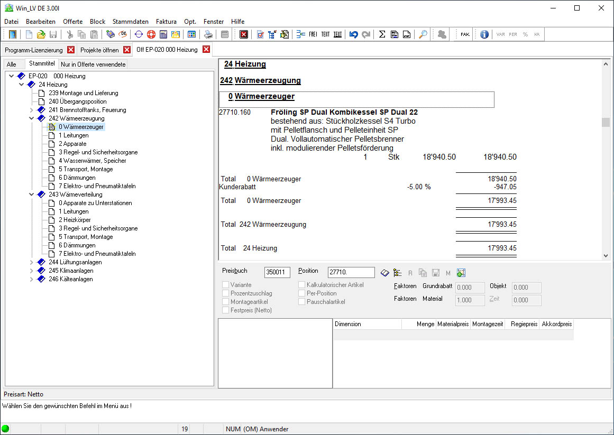This screenshot has height=435, width=614.
Task: Open the Faktura menu
Action: click(x=166, y=22)
